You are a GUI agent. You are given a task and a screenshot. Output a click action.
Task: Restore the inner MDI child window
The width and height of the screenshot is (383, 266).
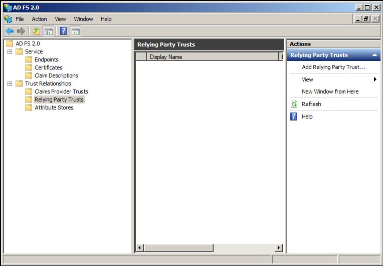coord(366,19)
